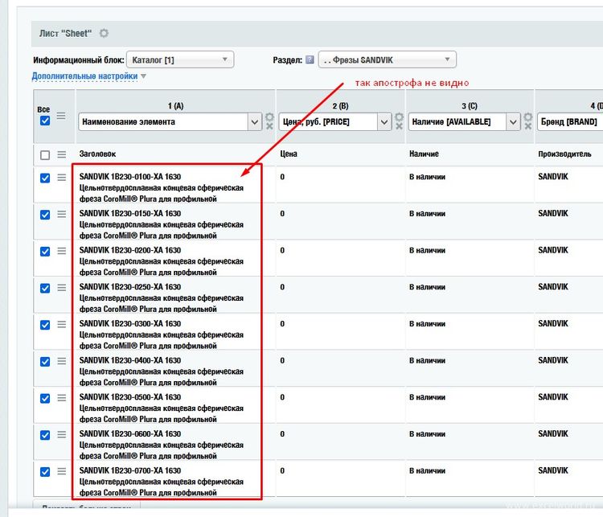The image size is (603, 517).
Task: Open row menu for 1B230-0200-XA 1630
Action: (62, 251)
